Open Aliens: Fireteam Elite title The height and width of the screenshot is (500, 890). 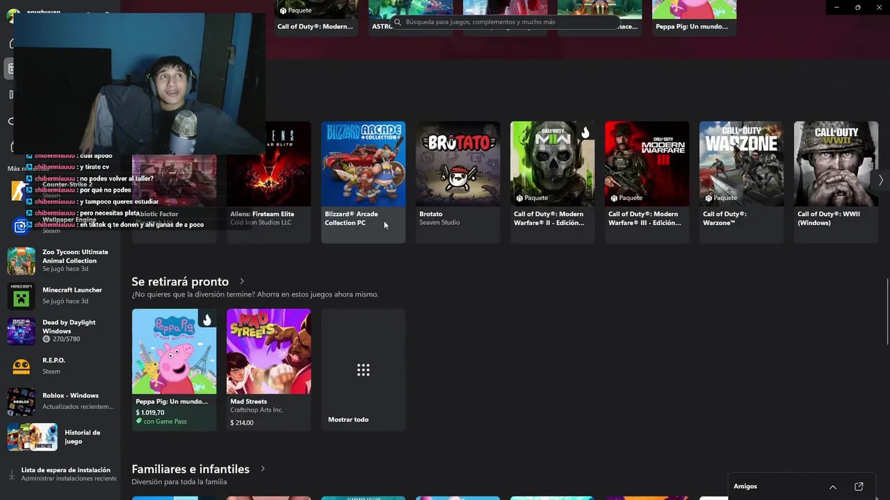(x=262, y=214)
